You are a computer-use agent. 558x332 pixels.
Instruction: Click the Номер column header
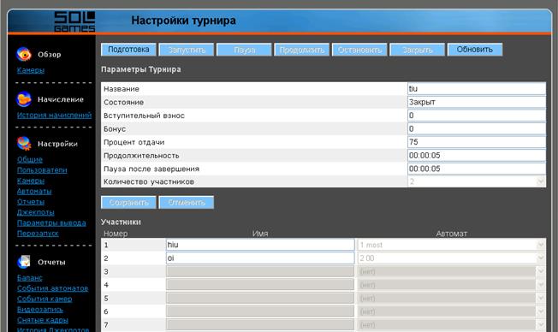[116, 234]
